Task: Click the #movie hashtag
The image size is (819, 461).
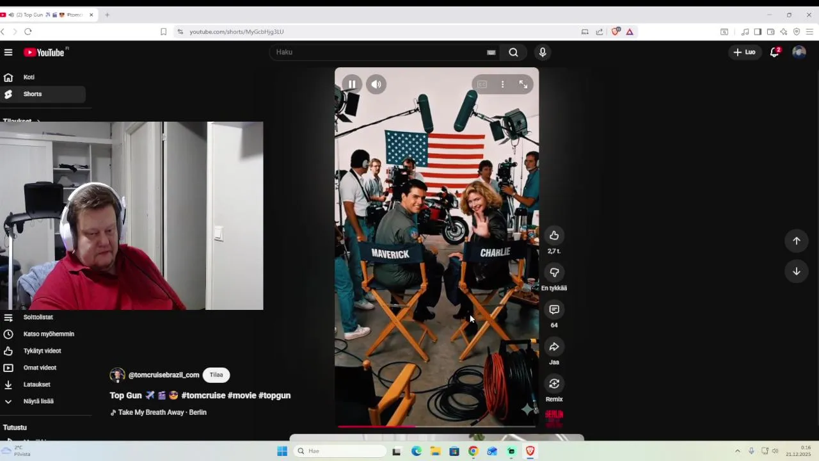Action: point(242,396)
